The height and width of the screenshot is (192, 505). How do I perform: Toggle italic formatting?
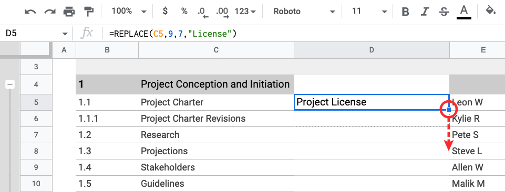point(425,12)
